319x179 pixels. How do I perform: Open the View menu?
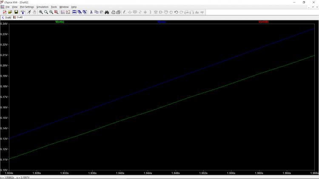[x=15, y=7]
